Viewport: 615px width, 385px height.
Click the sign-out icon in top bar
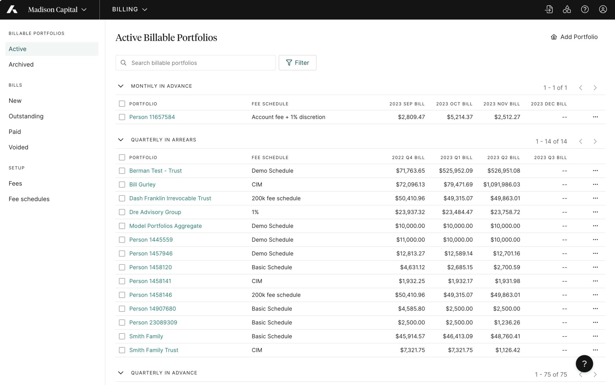coord(549,9)
